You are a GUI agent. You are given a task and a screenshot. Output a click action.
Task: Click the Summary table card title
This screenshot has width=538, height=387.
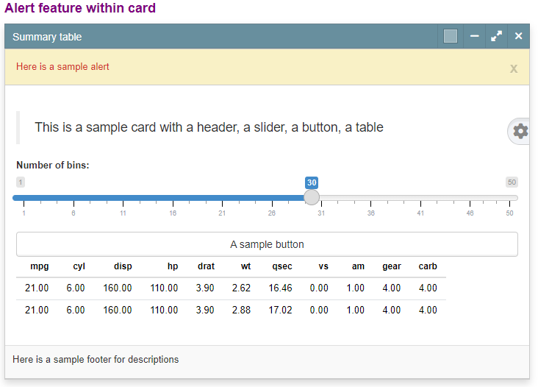tap(47, 37)
